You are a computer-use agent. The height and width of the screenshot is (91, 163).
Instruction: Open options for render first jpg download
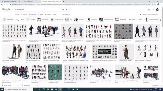[18, 85]
